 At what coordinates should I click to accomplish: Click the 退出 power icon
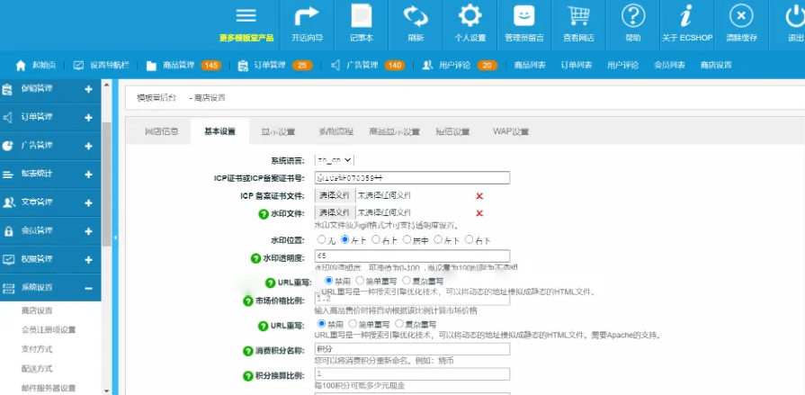[x=795, y=16]
